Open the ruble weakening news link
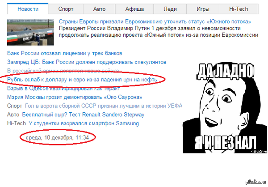This screenshot has height=187, width=268. tap(82, 80)
